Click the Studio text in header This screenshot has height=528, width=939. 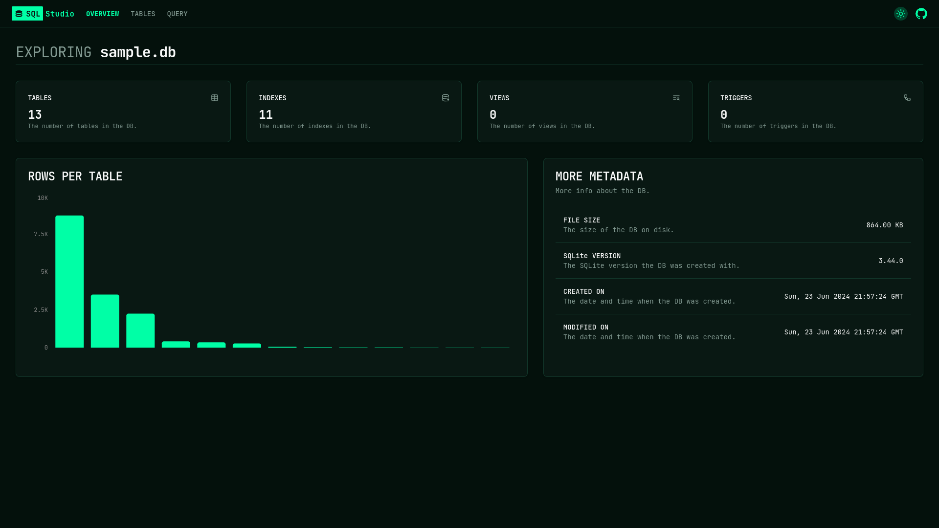(x=60, y=14)
